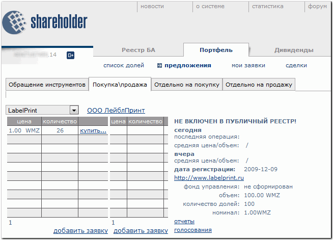Open the новости page
The image size is (333, 240).
[152, 7]
